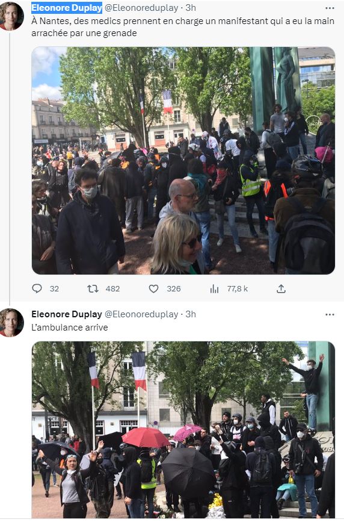Open the more options menu on the second tweet
The height and width of the screenshot is (522, 344).
pyautogui.click(x=330, y=315)
